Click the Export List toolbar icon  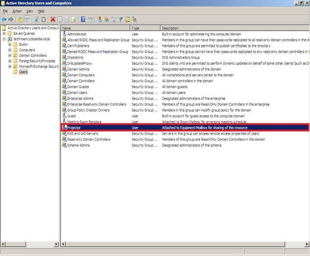(74, 19)
